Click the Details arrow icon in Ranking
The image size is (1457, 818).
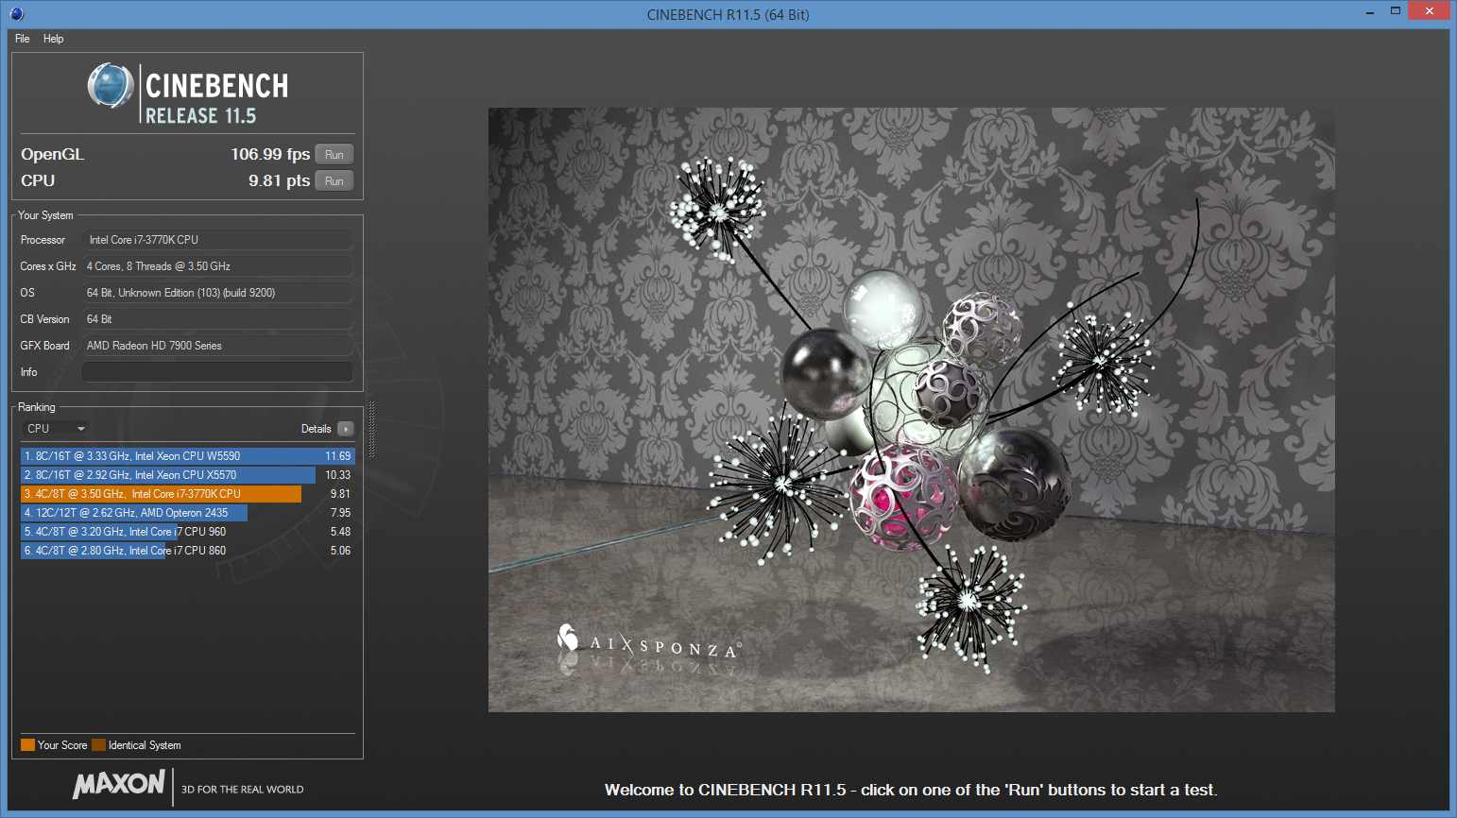(345, 429)
